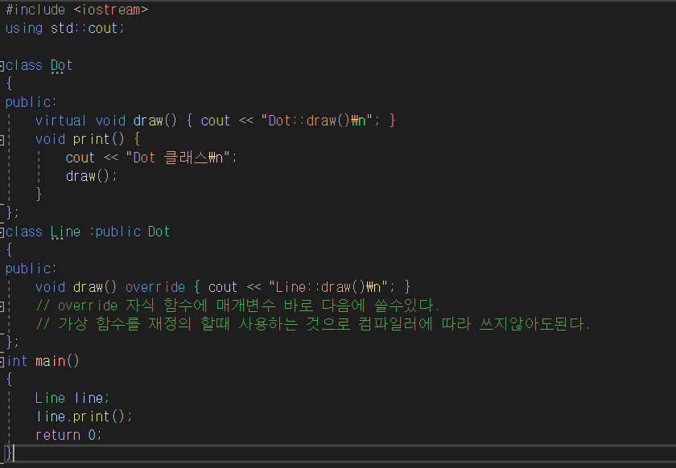
Task: Click the Dot base class after ':public'
Action: [159, 232]
